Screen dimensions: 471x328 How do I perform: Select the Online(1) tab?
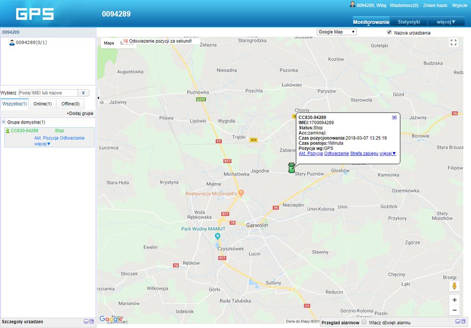(x=43, y=104)
